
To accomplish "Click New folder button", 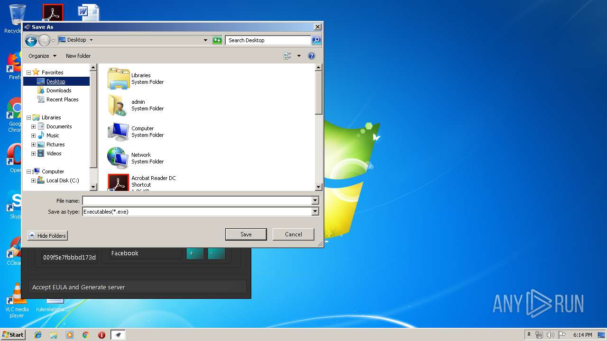I will pyautogui.click(x=78, y=56).
